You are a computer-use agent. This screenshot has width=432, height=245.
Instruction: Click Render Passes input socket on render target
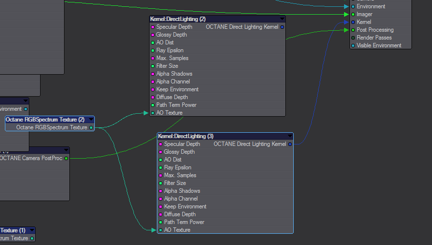pyautogui.click(x=353, y=38)
